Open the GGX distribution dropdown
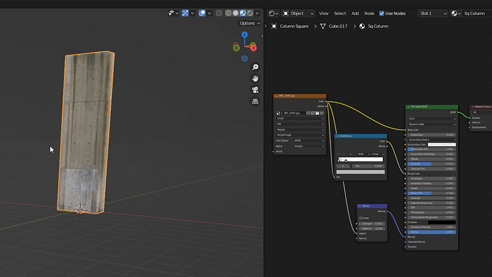 pos(432,119)
